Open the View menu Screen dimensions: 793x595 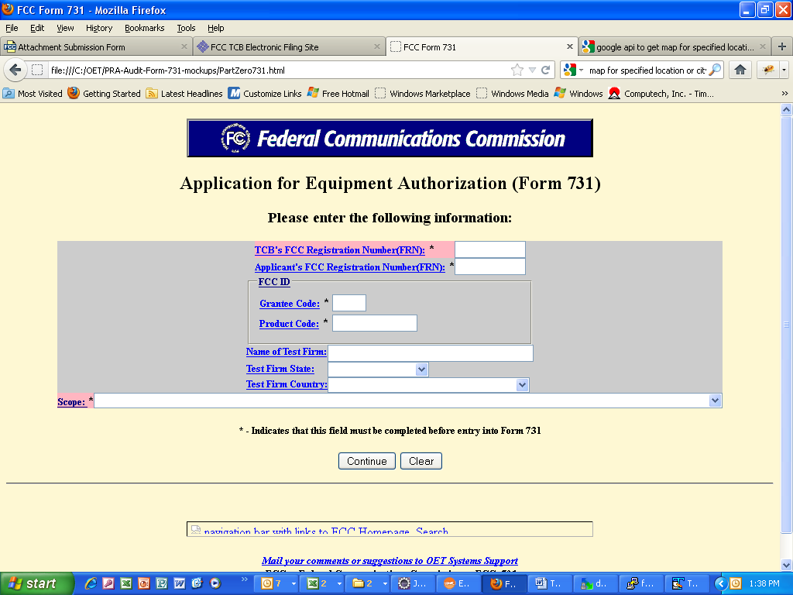coord(65,28)
